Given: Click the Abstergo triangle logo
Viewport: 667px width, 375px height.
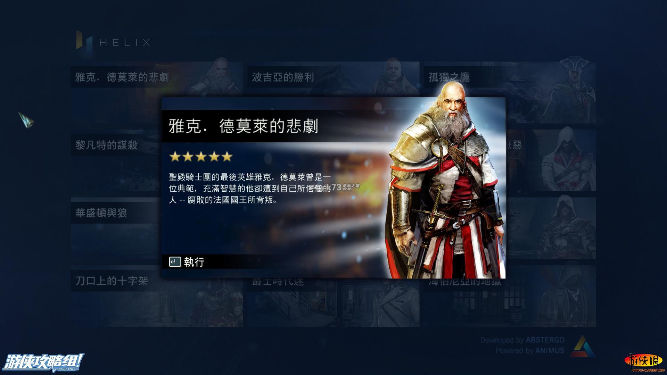Looking at the screenshot, I should tap(582, 345).
